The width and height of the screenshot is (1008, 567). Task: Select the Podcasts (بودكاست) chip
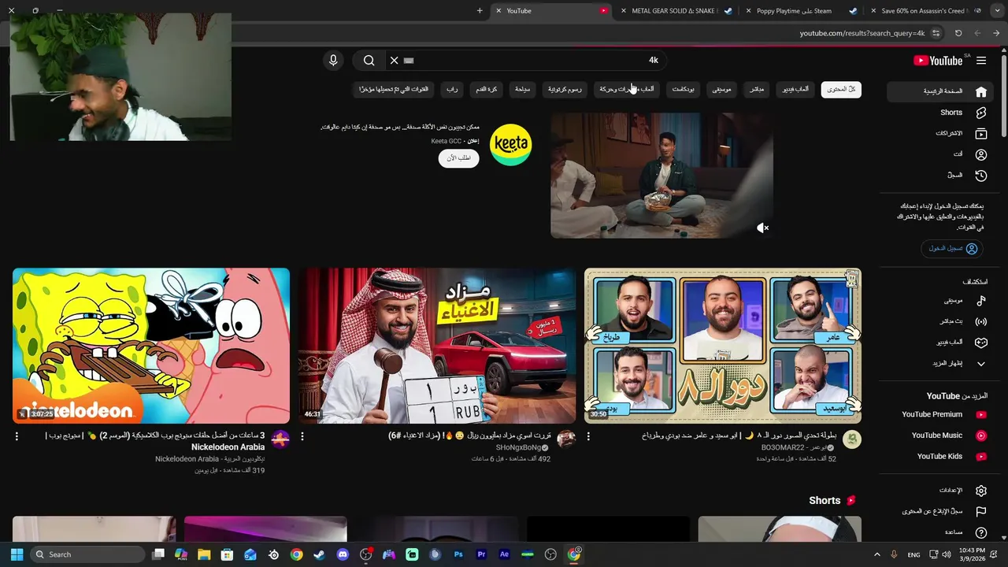[683, 90]
